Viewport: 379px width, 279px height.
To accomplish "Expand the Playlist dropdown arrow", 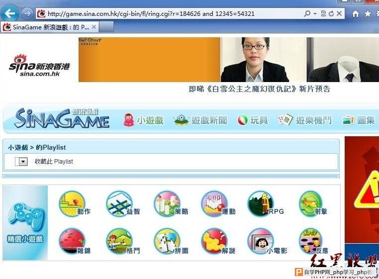I will (x=23, y=162).
